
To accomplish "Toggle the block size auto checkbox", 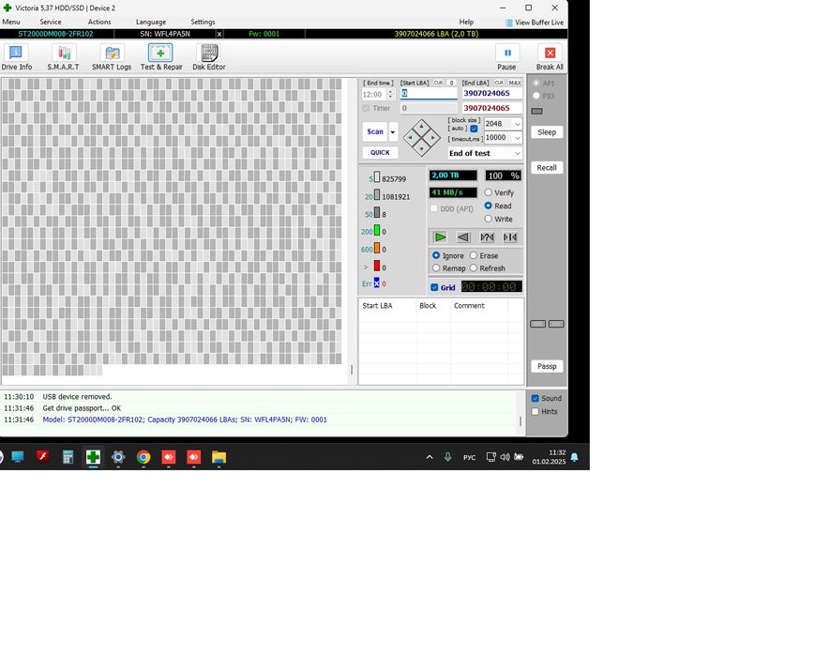I will (x=475, y=129).
